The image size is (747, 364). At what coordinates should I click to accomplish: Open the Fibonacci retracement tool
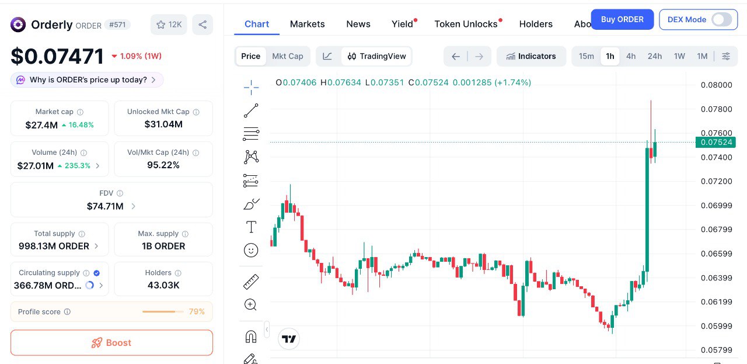click(x=251, y=134)
